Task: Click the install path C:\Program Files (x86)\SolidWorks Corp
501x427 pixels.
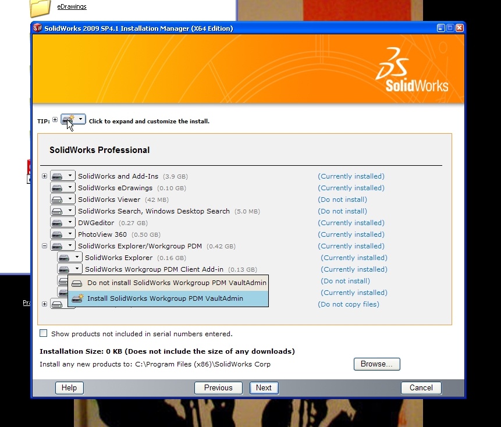Action: point(203,364)
